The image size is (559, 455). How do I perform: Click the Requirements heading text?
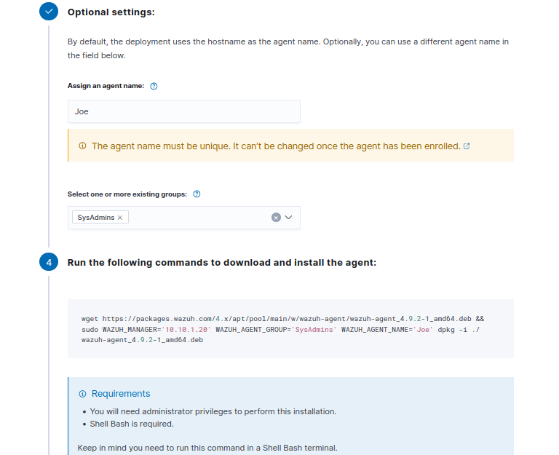tap(121, 394)
